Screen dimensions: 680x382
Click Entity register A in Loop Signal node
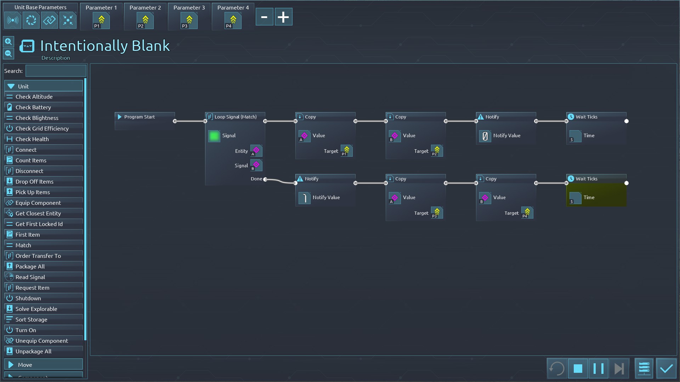point(256,151)
